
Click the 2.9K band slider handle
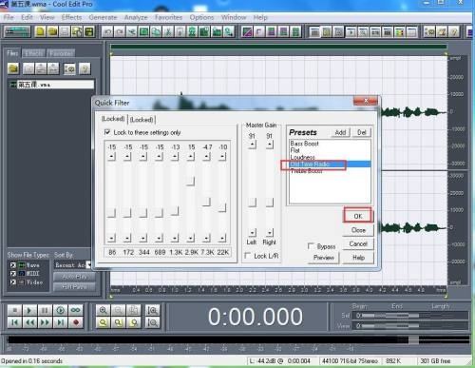[x=191, y=181]
